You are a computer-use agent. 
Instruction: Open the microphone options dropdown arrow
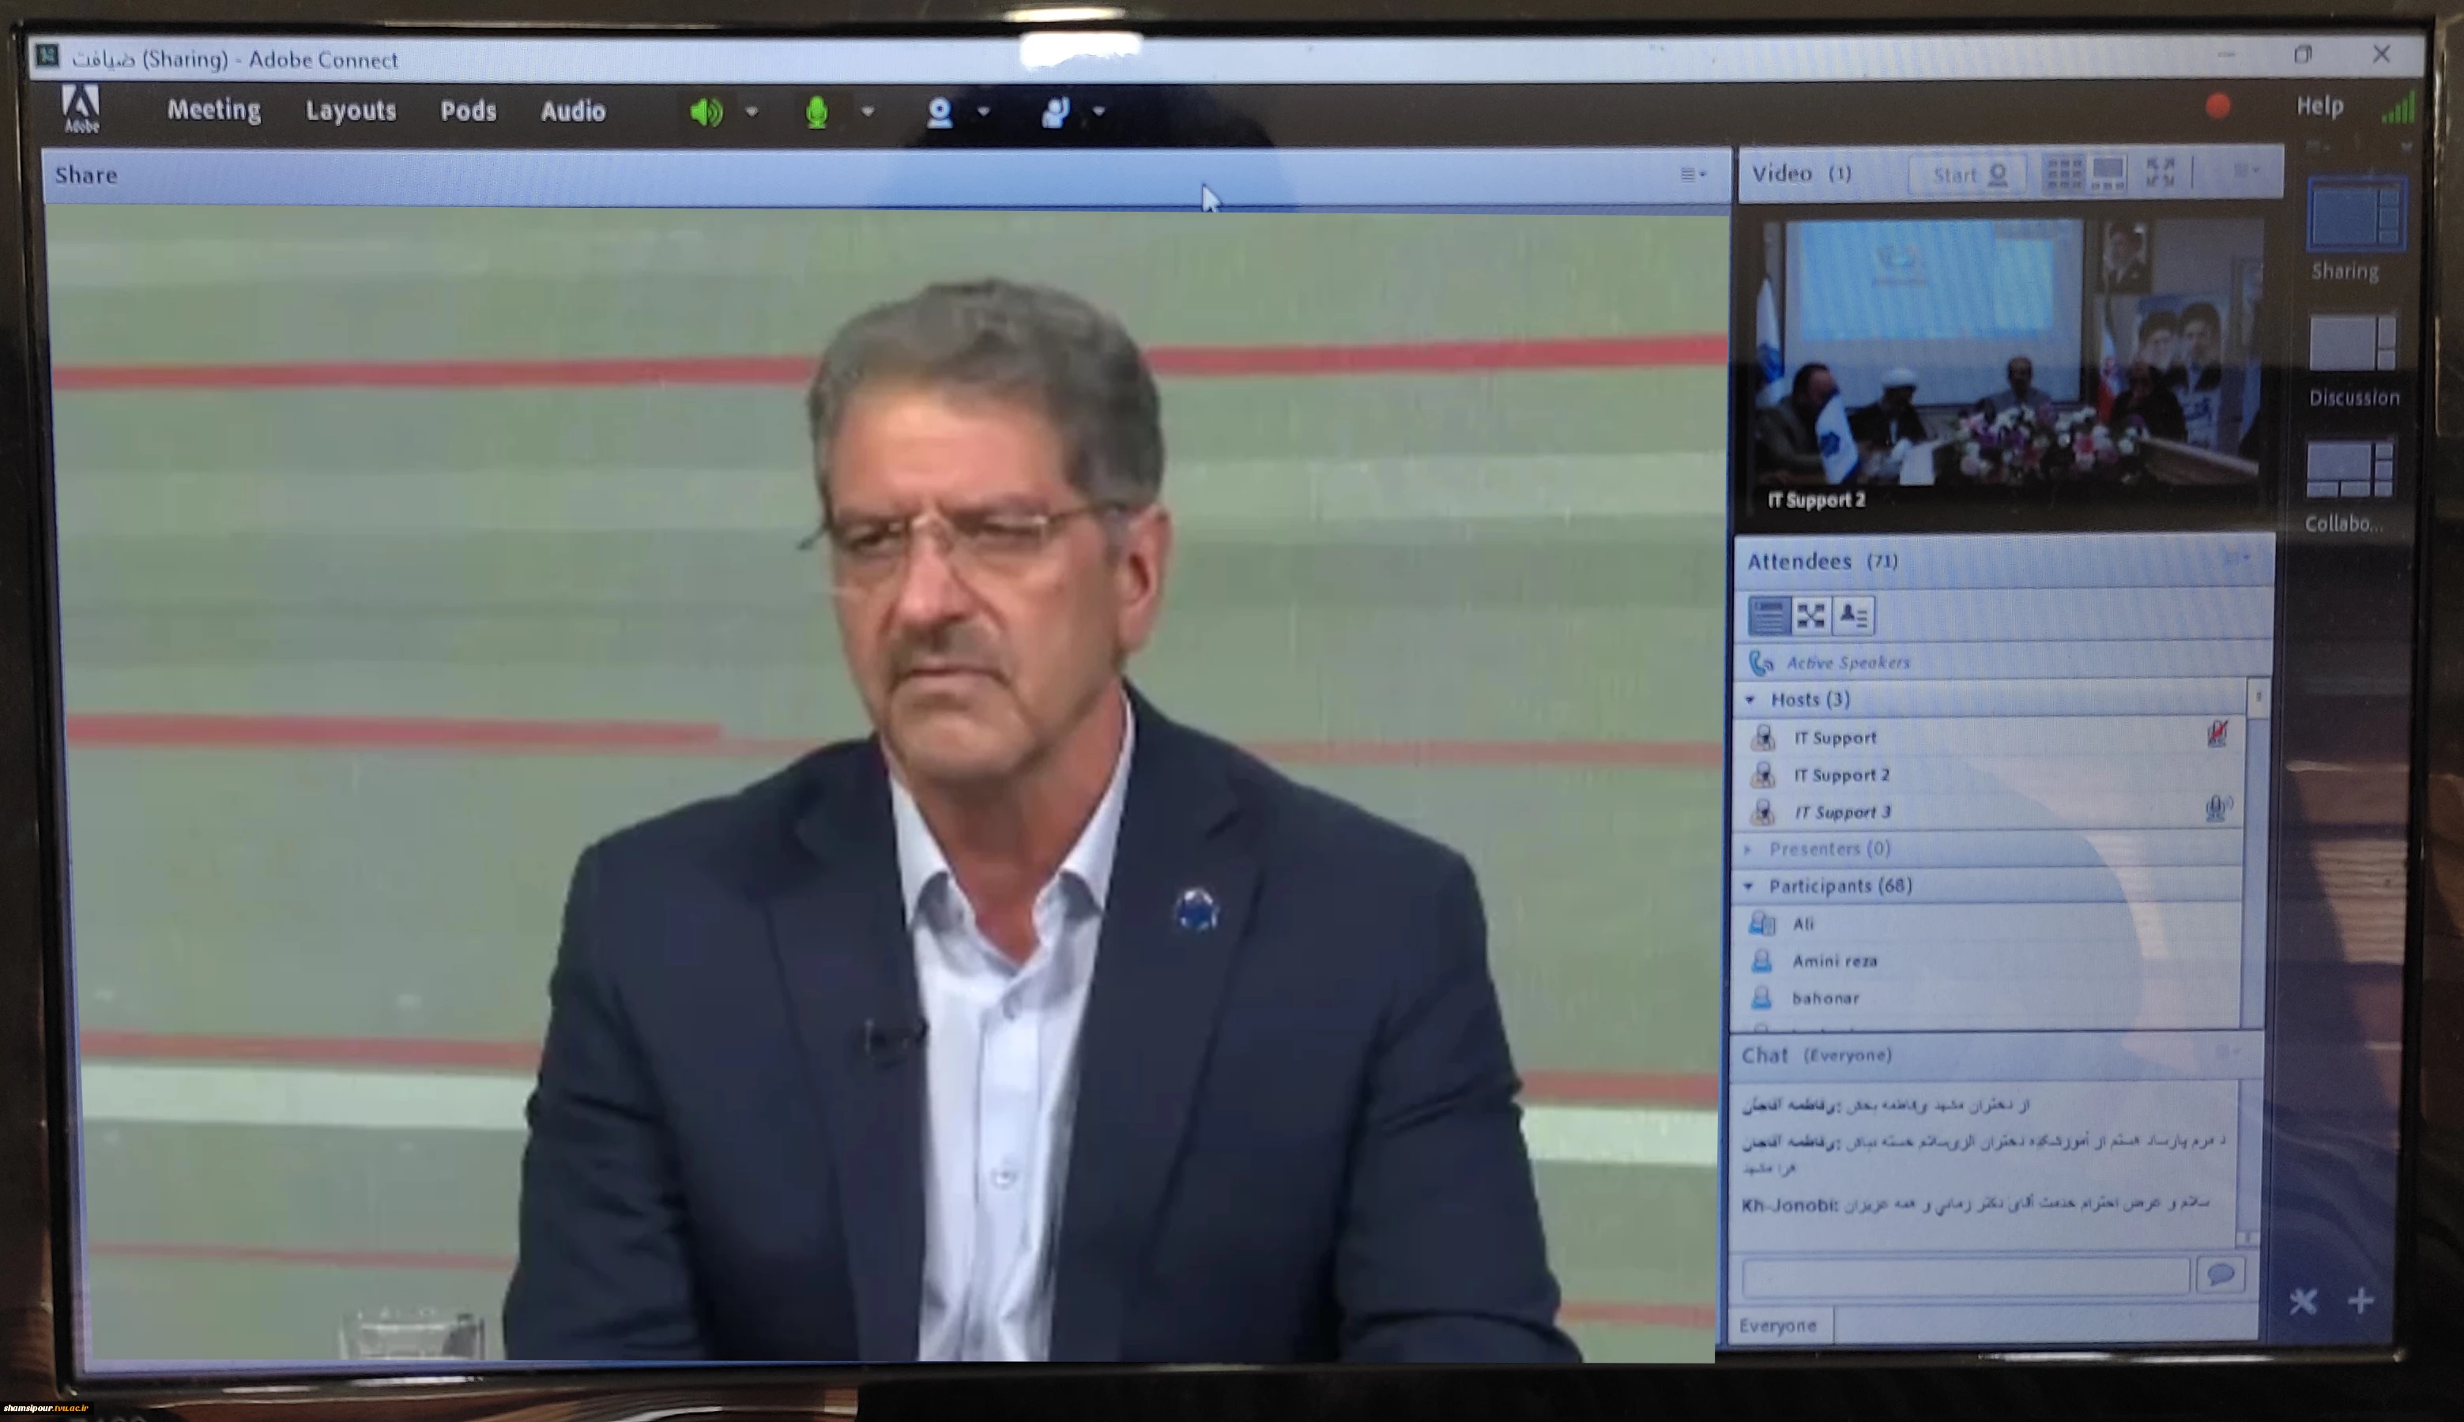pos(868,111)
